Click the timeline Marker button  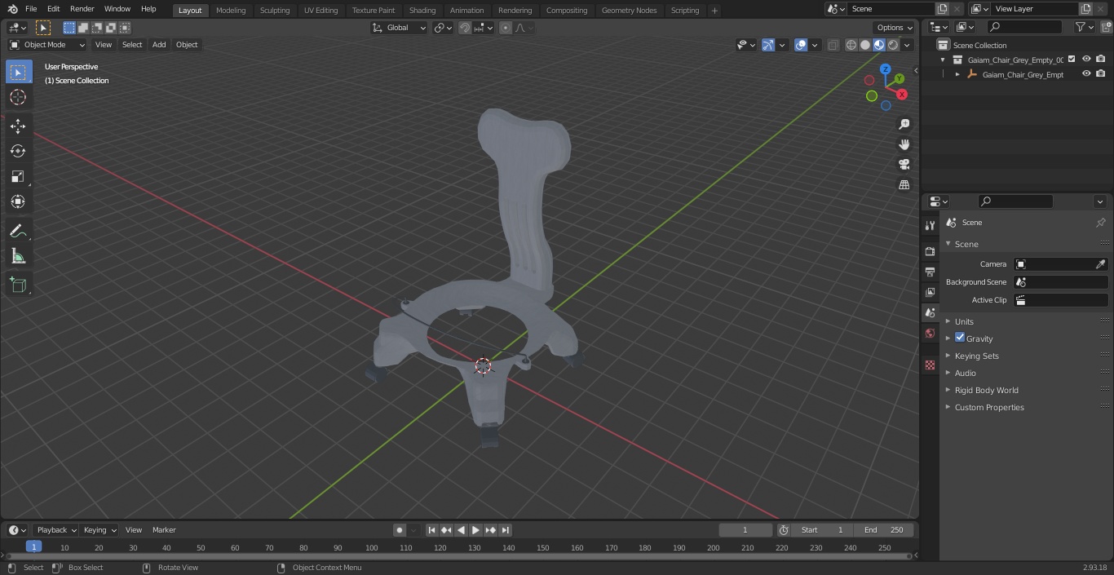[x=164, y=530]
